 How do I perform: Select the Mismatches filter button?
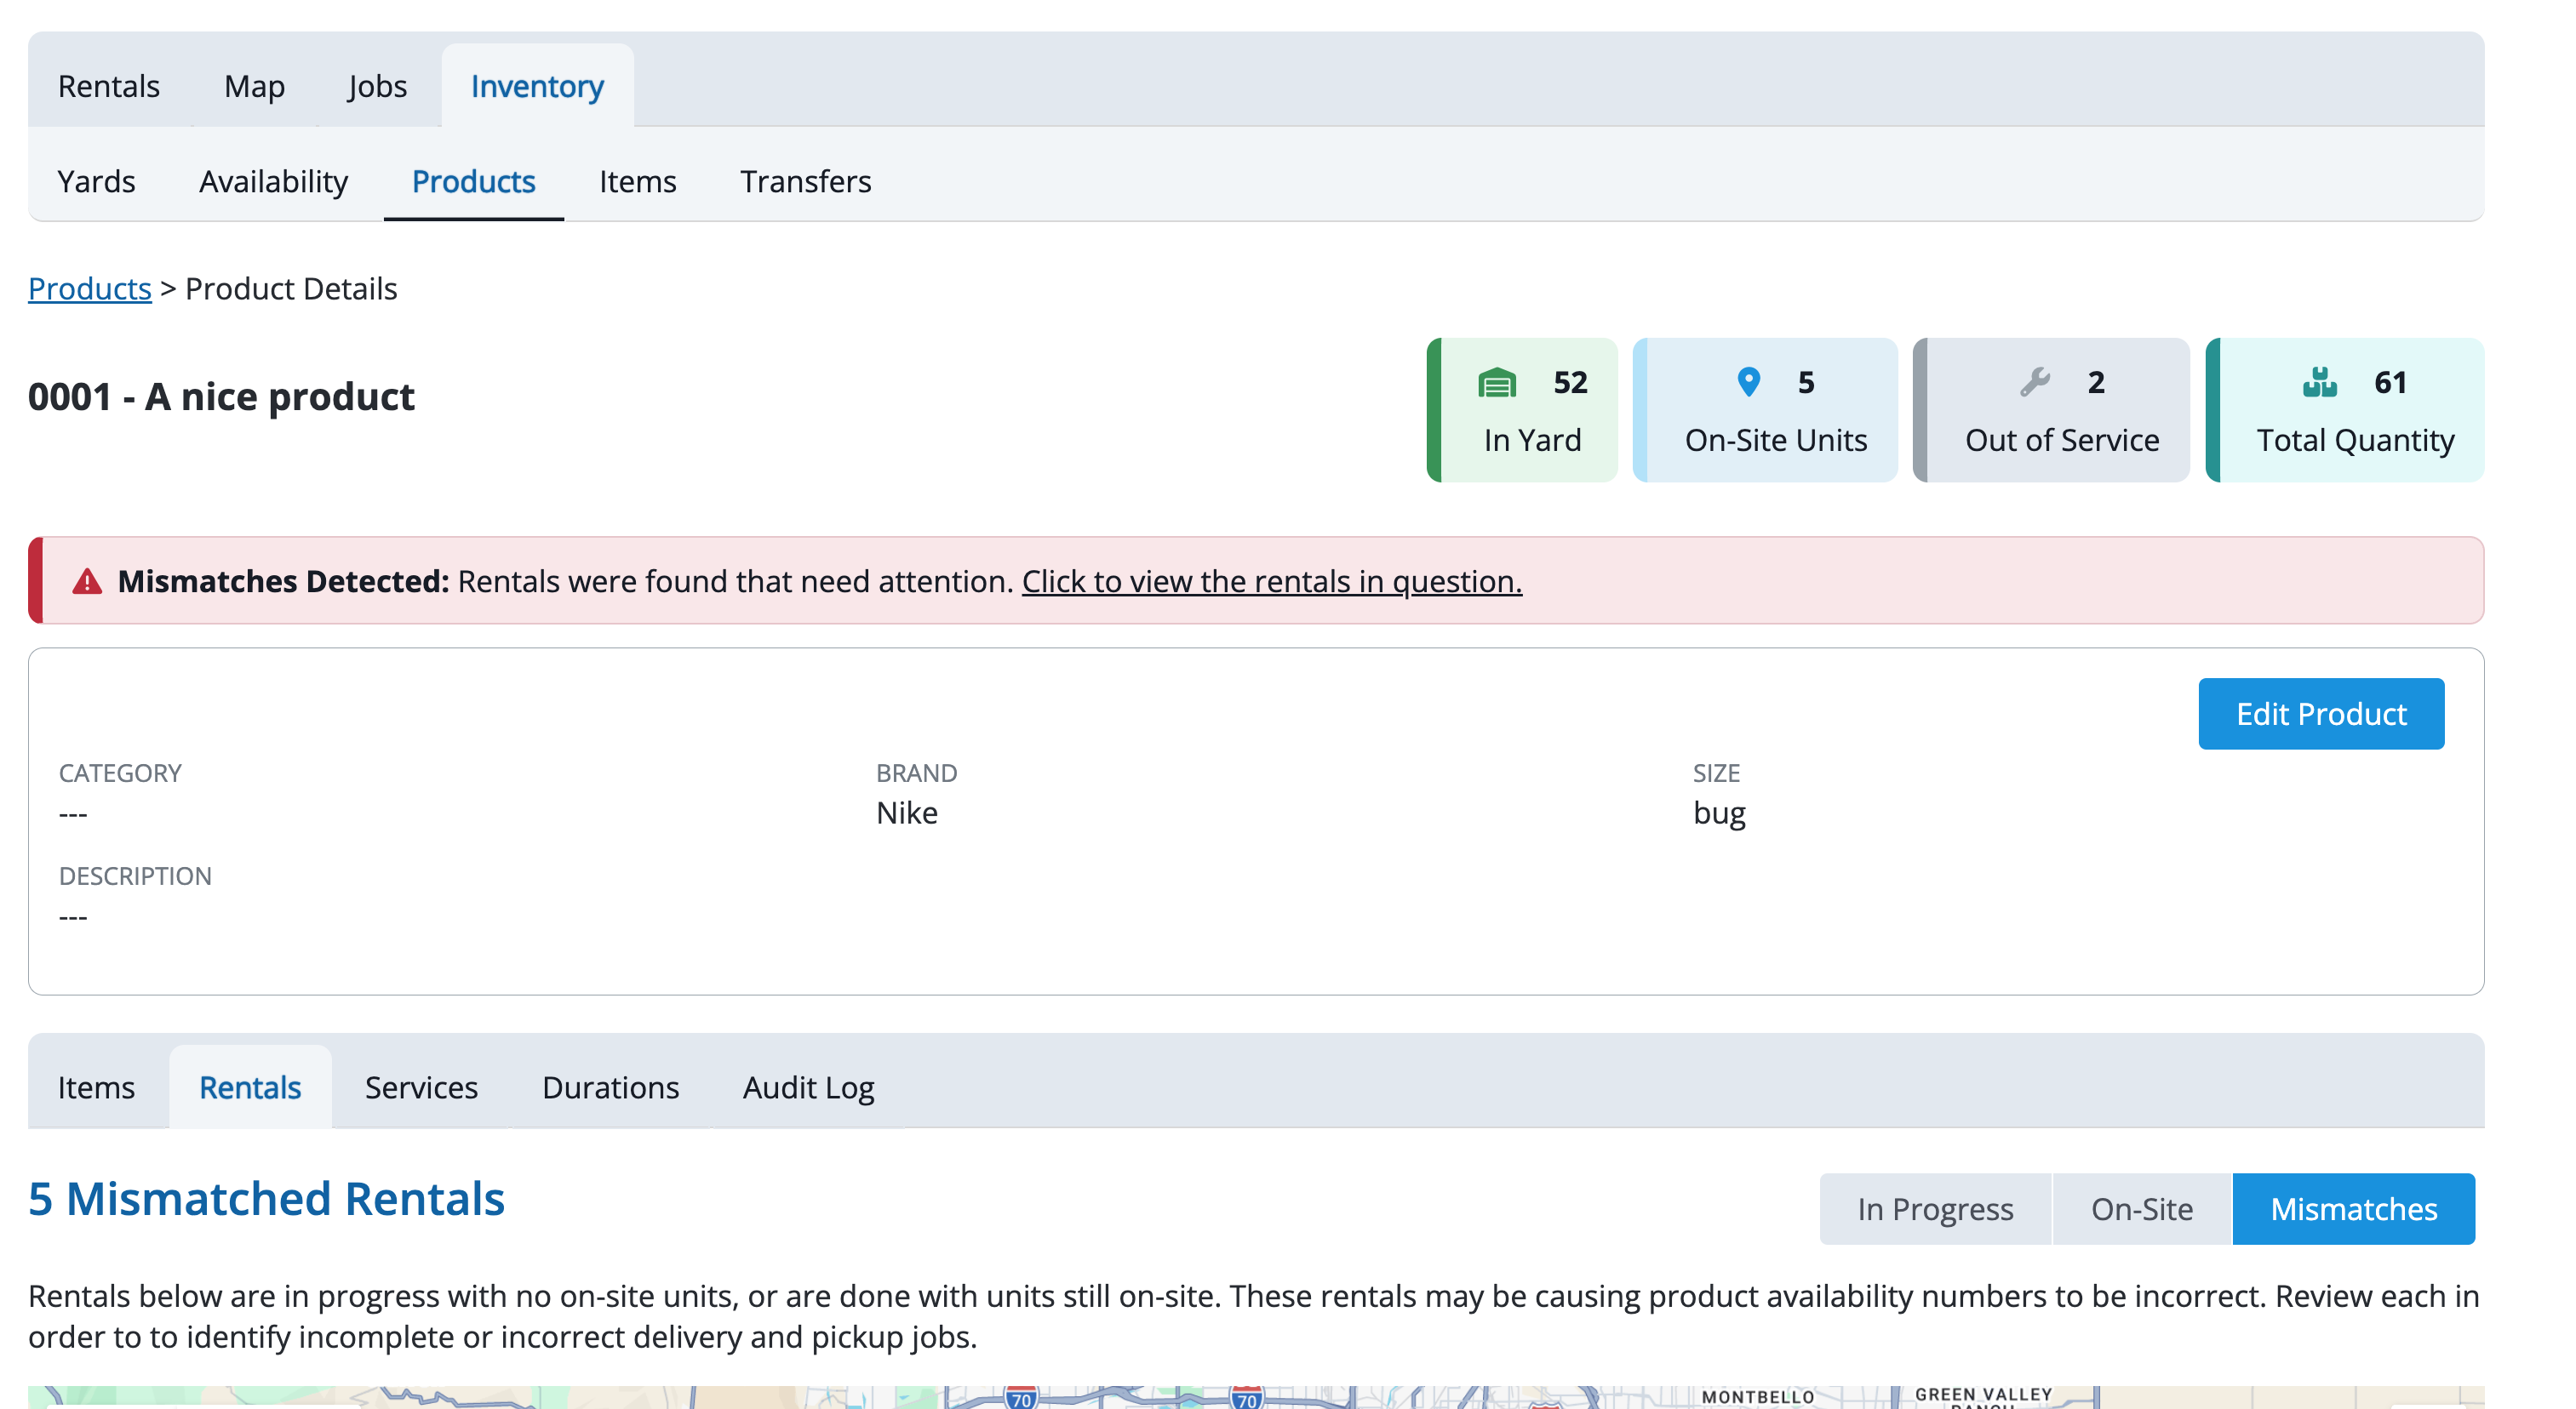(2353, 1209)
